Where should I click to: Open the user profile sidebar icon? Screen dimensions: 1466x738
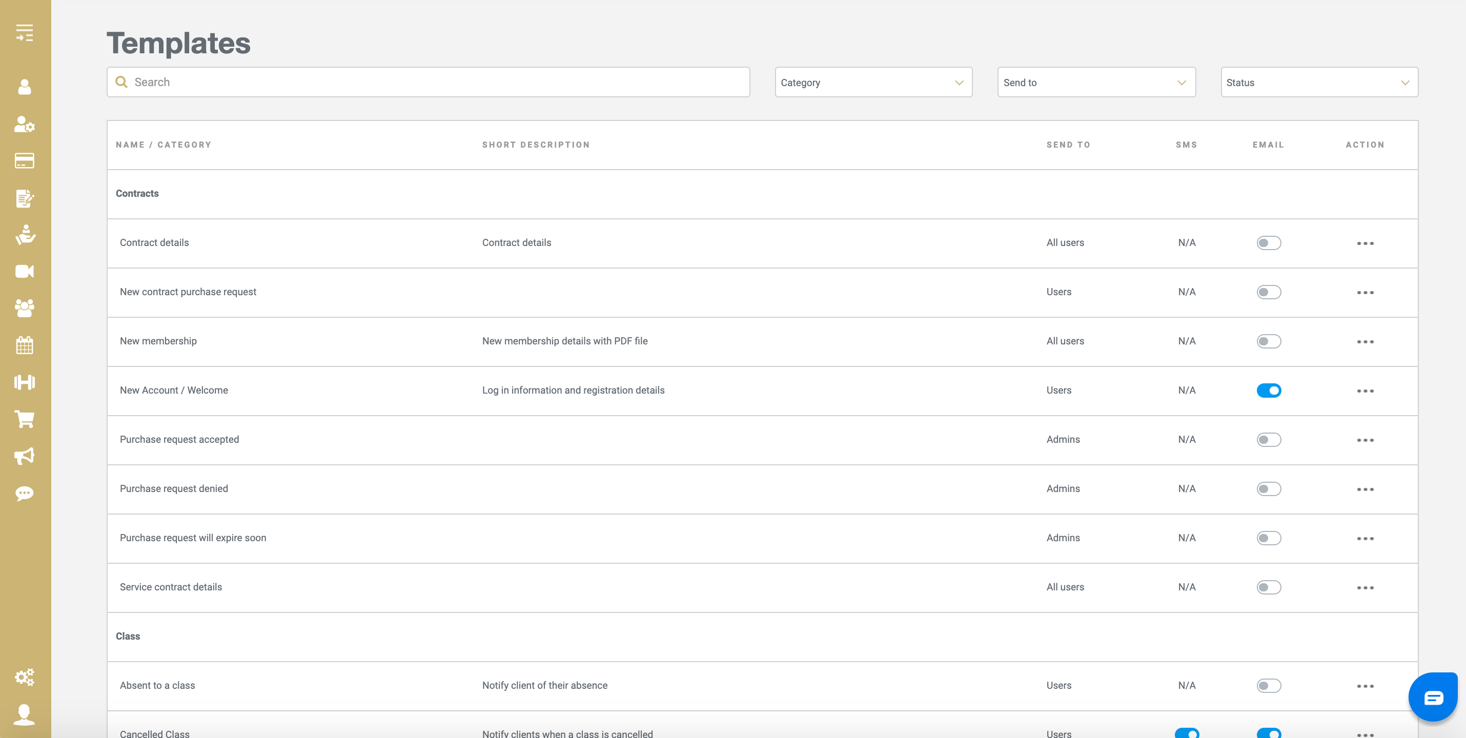[25, 87]
